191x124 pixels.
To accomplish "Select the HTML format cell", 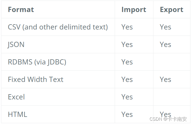I will point(17,114).
